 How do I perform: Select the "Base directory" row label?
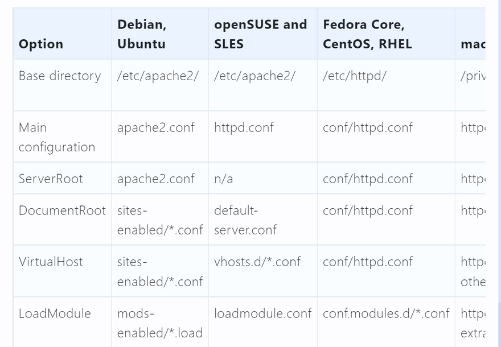60,76
